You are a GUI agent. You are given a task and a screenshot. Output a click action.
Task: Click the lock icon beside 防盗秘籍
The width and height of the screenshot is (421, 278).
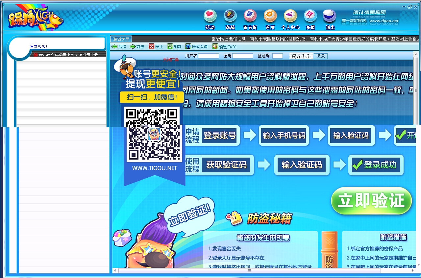pyautogui.click(x=234, y=218)
